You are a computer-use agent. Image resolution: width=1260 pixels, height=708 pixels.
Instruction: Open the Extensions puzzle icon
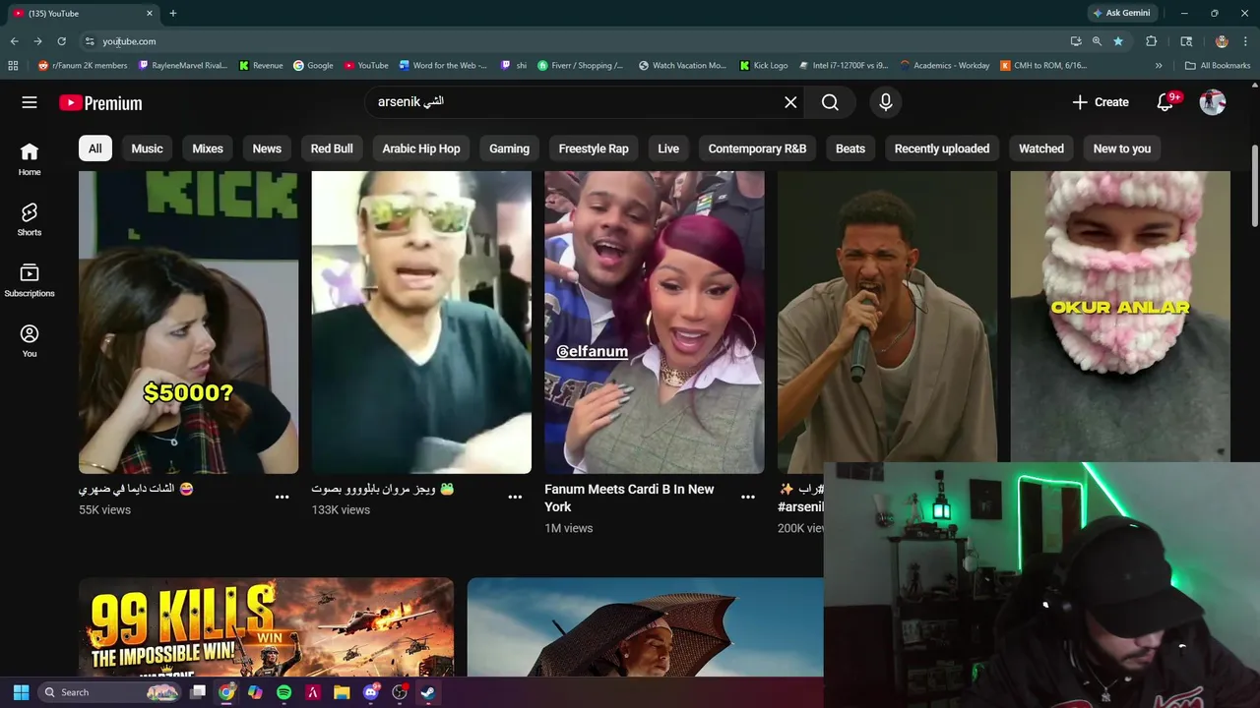[x=1151, y=41]
